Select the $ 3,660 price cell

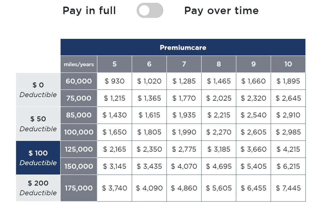253,149
